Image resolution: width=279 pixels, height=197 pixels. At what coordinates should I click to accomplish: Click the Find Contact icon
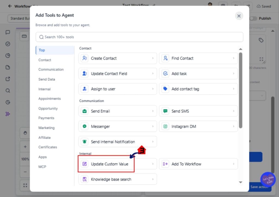(165, 58)
